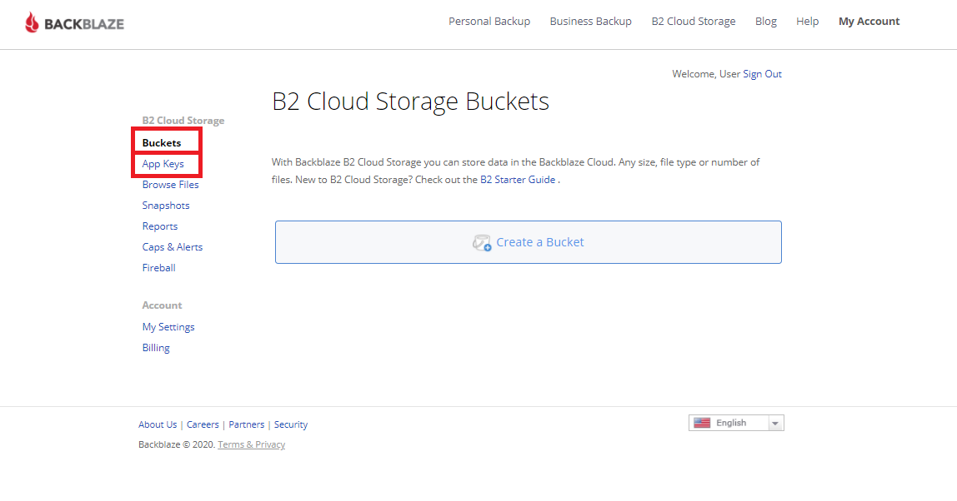Open the B2 Starter Guide link
957x501 pixels.
pos(517,180)
